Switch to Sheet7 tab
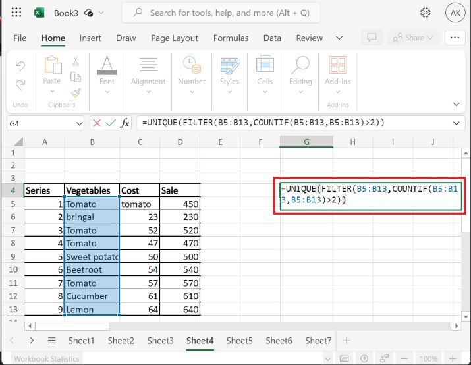 318,341
